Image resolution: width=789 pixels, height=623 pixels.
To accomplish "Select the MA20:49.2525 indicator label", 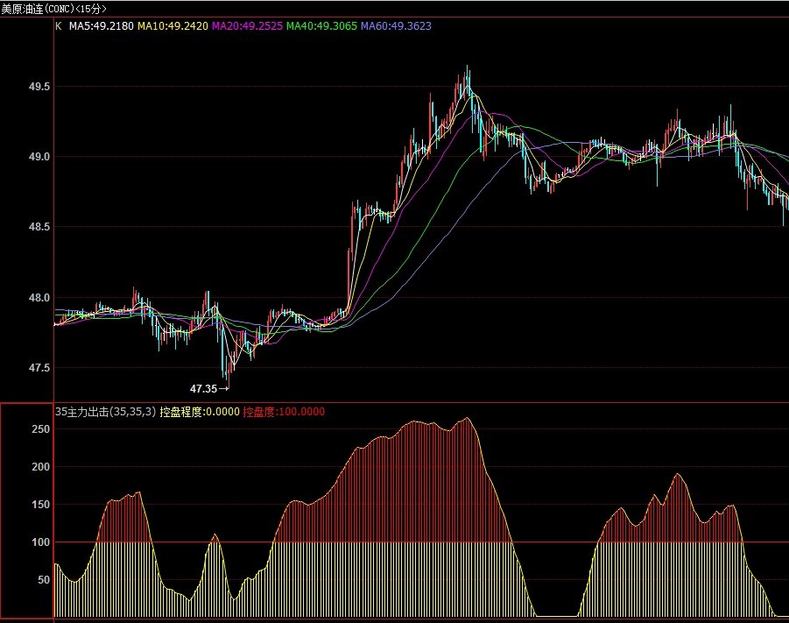I will tap(247, 26).
